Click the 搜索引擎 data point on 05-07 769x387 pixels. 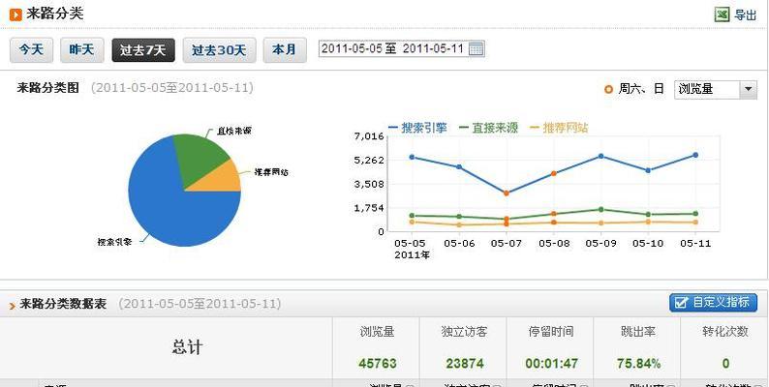point(507,193)
